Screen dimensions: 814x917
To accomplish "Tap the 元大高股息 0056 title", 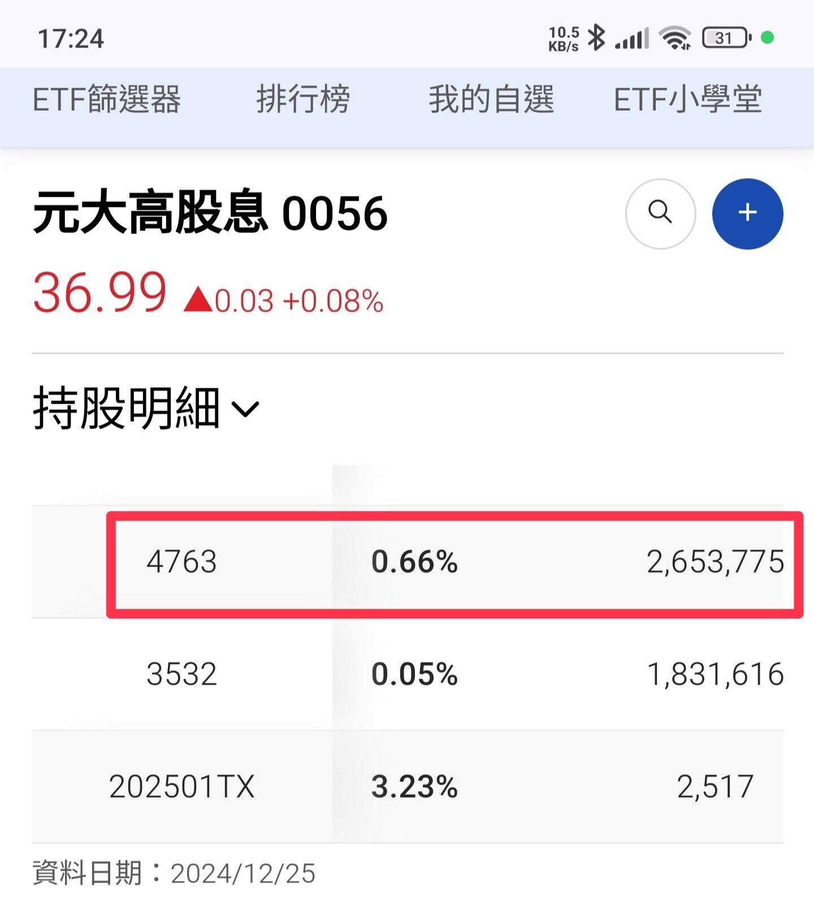I will coord(210,213).
